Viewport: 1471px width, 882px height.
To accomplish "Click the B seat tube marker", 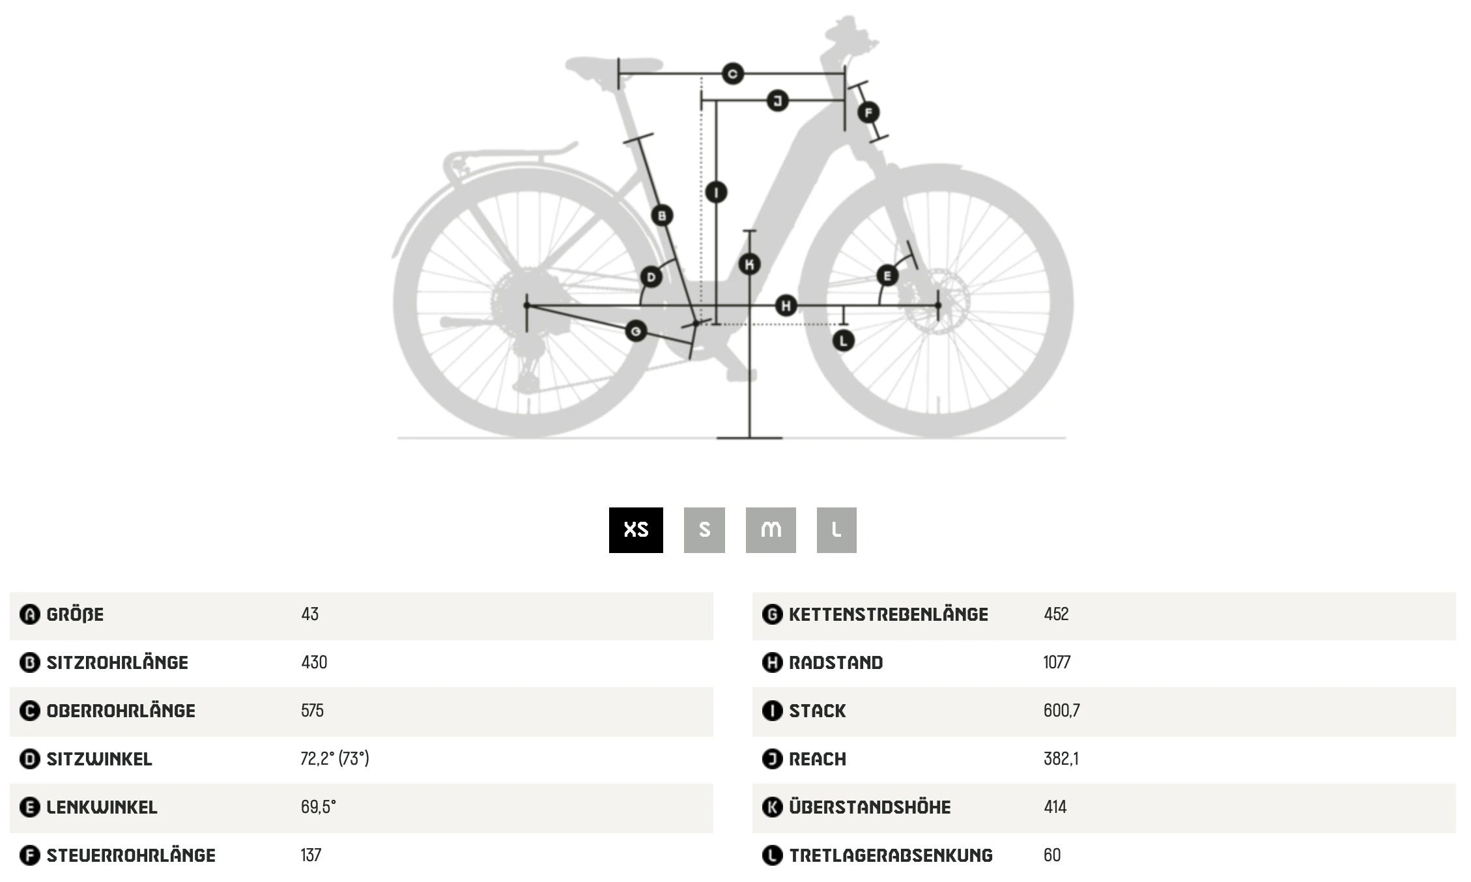I will pyautogui.click(x=662, y=216).
